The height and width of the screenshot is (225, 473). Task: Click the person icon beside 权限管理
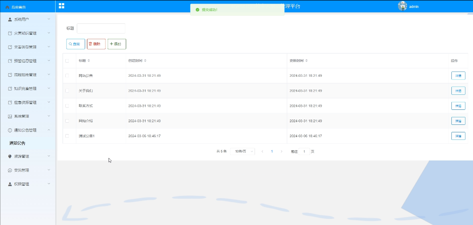10,184
